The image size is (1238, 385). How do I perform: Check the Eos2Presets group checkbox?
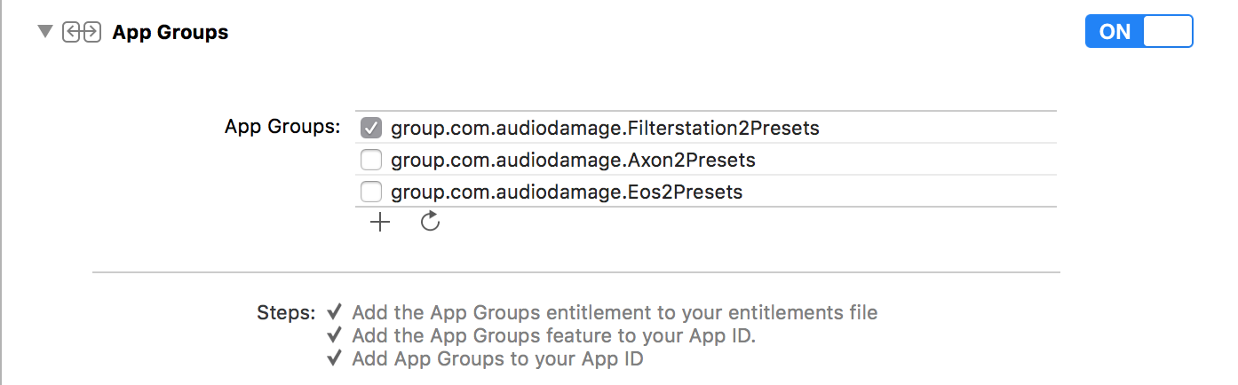click(x=371, y=192)
